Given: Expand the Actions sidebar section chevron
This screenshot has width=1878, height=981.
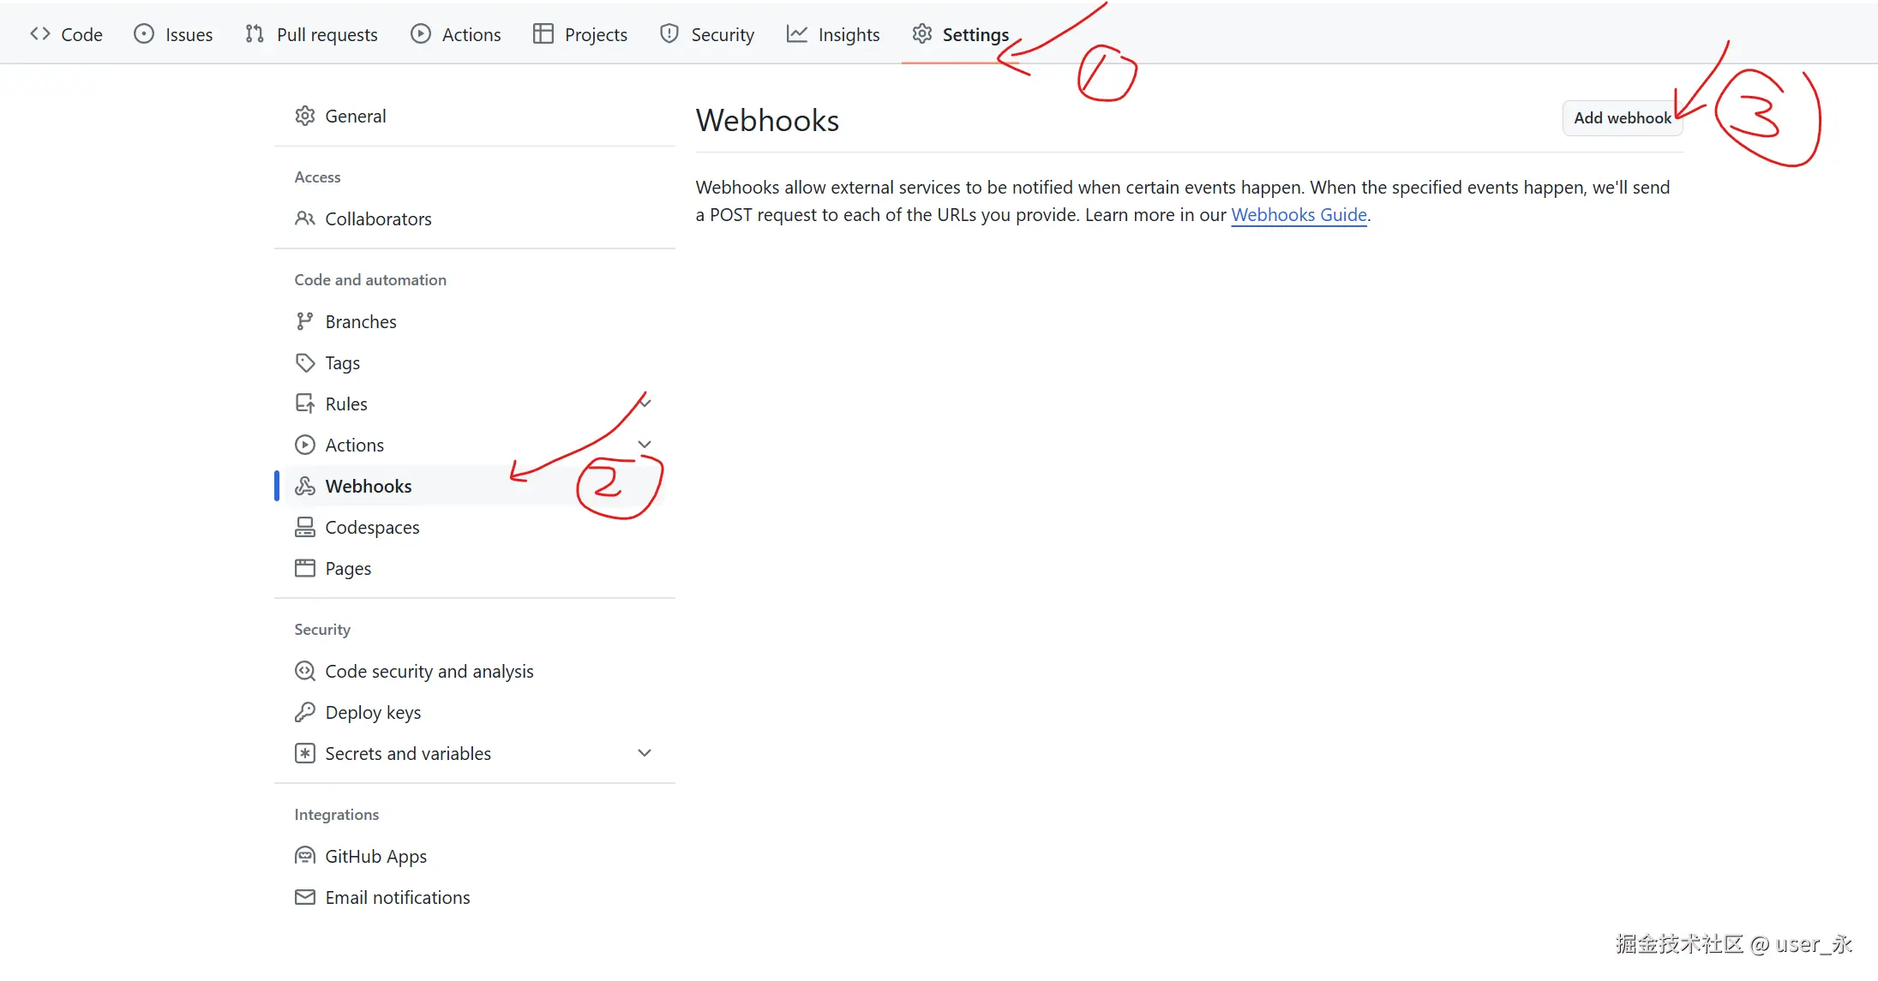Looking at the screenshot, I should coord(645,444).
